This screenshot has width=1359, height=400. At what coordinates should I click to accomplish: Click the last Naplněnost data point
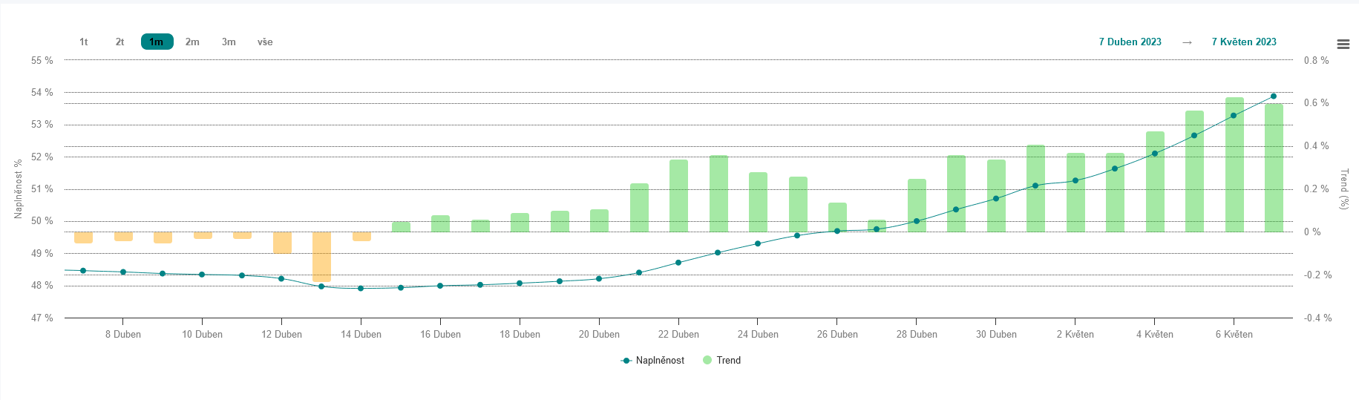1274,96
